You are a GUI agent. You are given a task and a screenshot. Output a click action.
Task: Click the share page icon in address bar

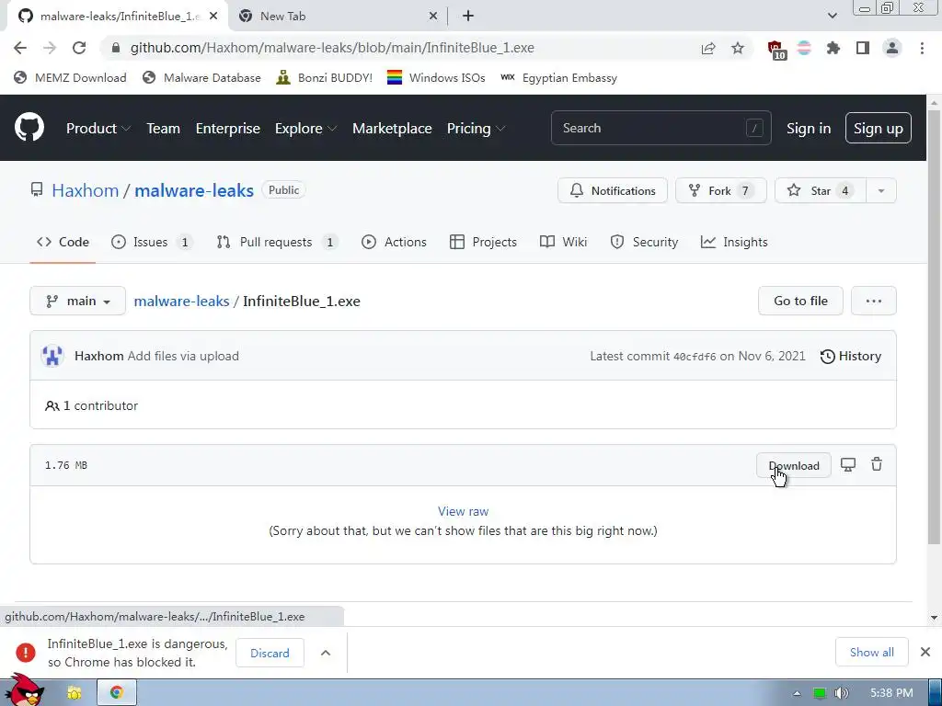[x=708, y=48]
